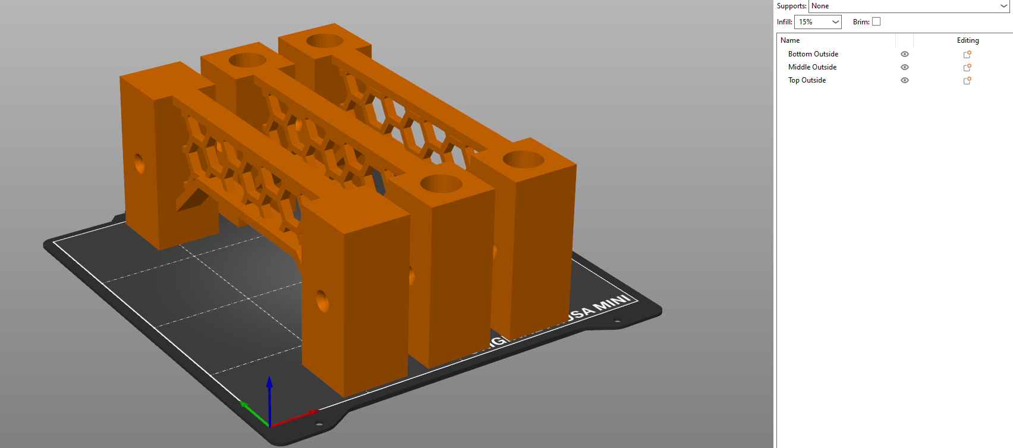Enable the Brim checkbox
Viewport: 1013px width, 448px height.
[876, 21]
